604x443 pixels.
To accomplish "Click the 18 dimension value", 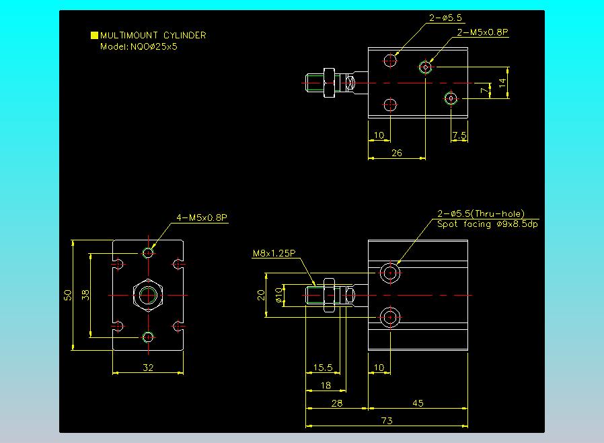I will pos(326,386).
